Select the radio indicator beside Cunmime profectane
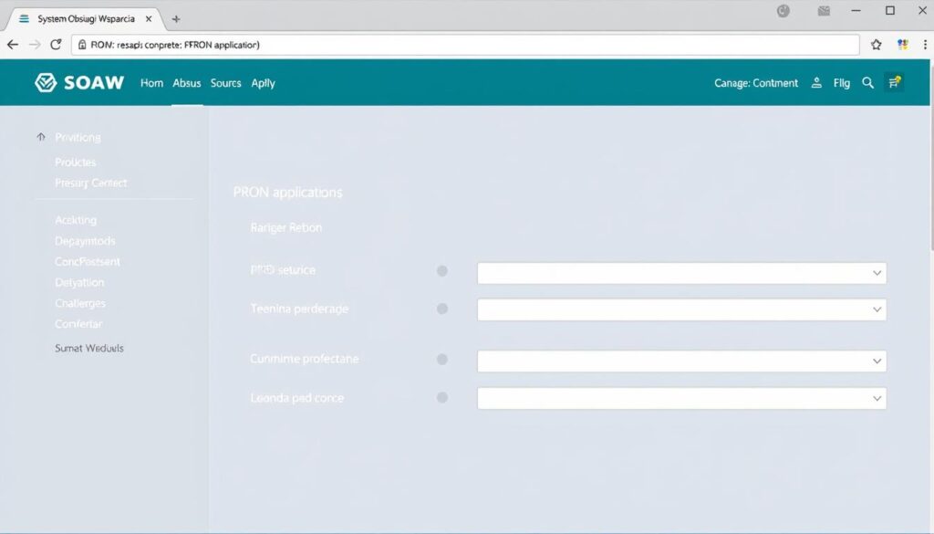Viewport: 934px width, 534px height. pos(442,360)
